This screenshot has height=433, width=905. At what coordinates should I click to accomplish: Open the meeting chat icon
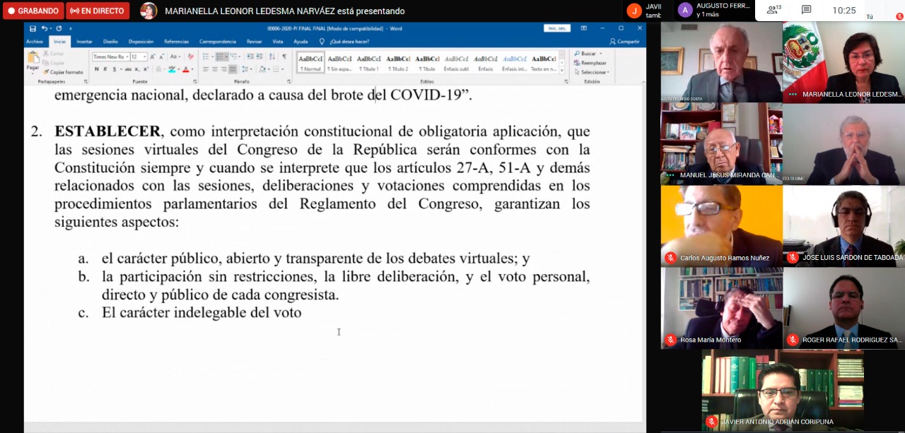coord(807,10)
